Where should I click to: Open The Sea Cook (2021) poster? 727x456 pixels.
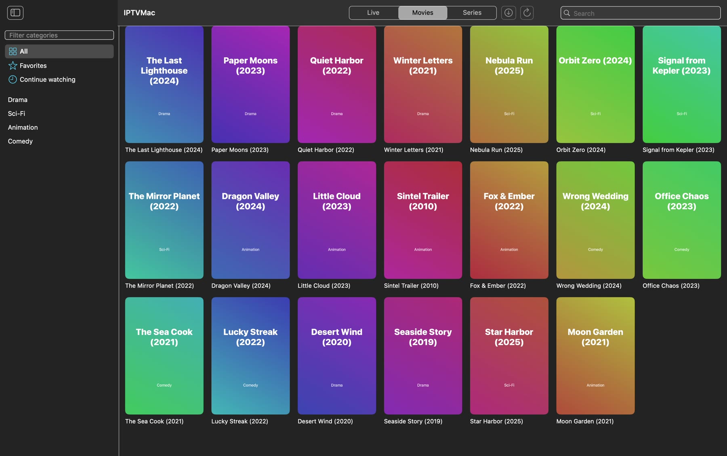point(164,356)
